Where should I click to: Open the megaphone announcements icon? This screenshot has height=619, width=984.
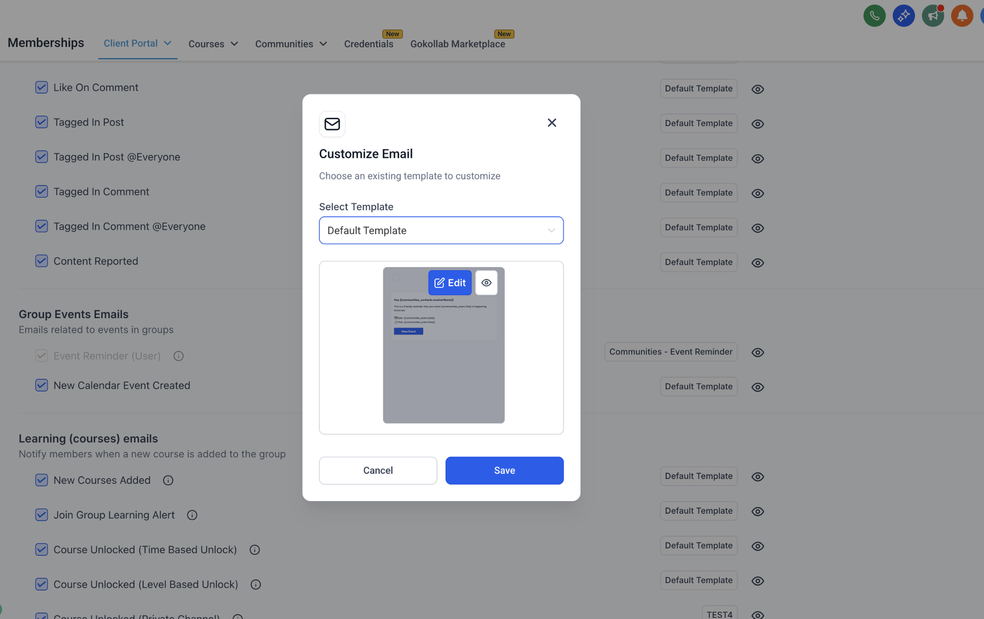(932, 16)
